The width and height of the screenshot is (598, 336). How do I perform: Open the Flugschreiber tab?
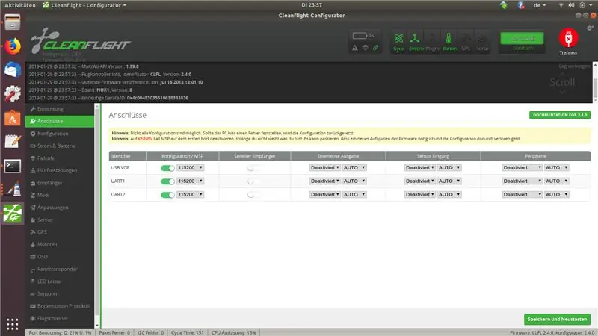(60, 318)
